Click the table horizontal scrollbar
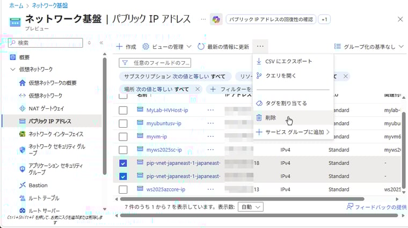Screen dimensions: 408x228 click(242, 199)
